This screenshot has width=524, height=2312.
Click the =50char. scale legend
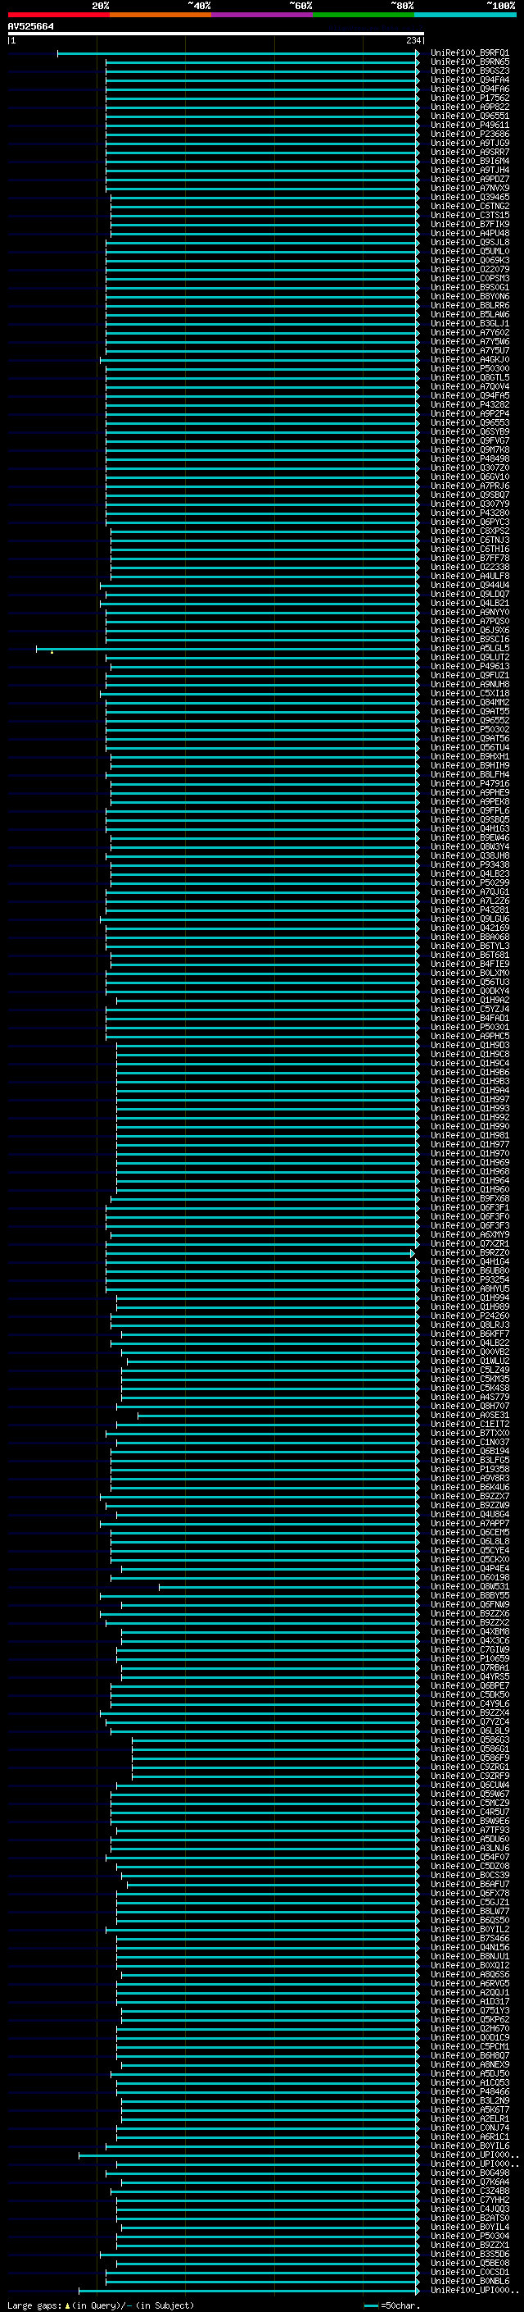pos(392,2305)
